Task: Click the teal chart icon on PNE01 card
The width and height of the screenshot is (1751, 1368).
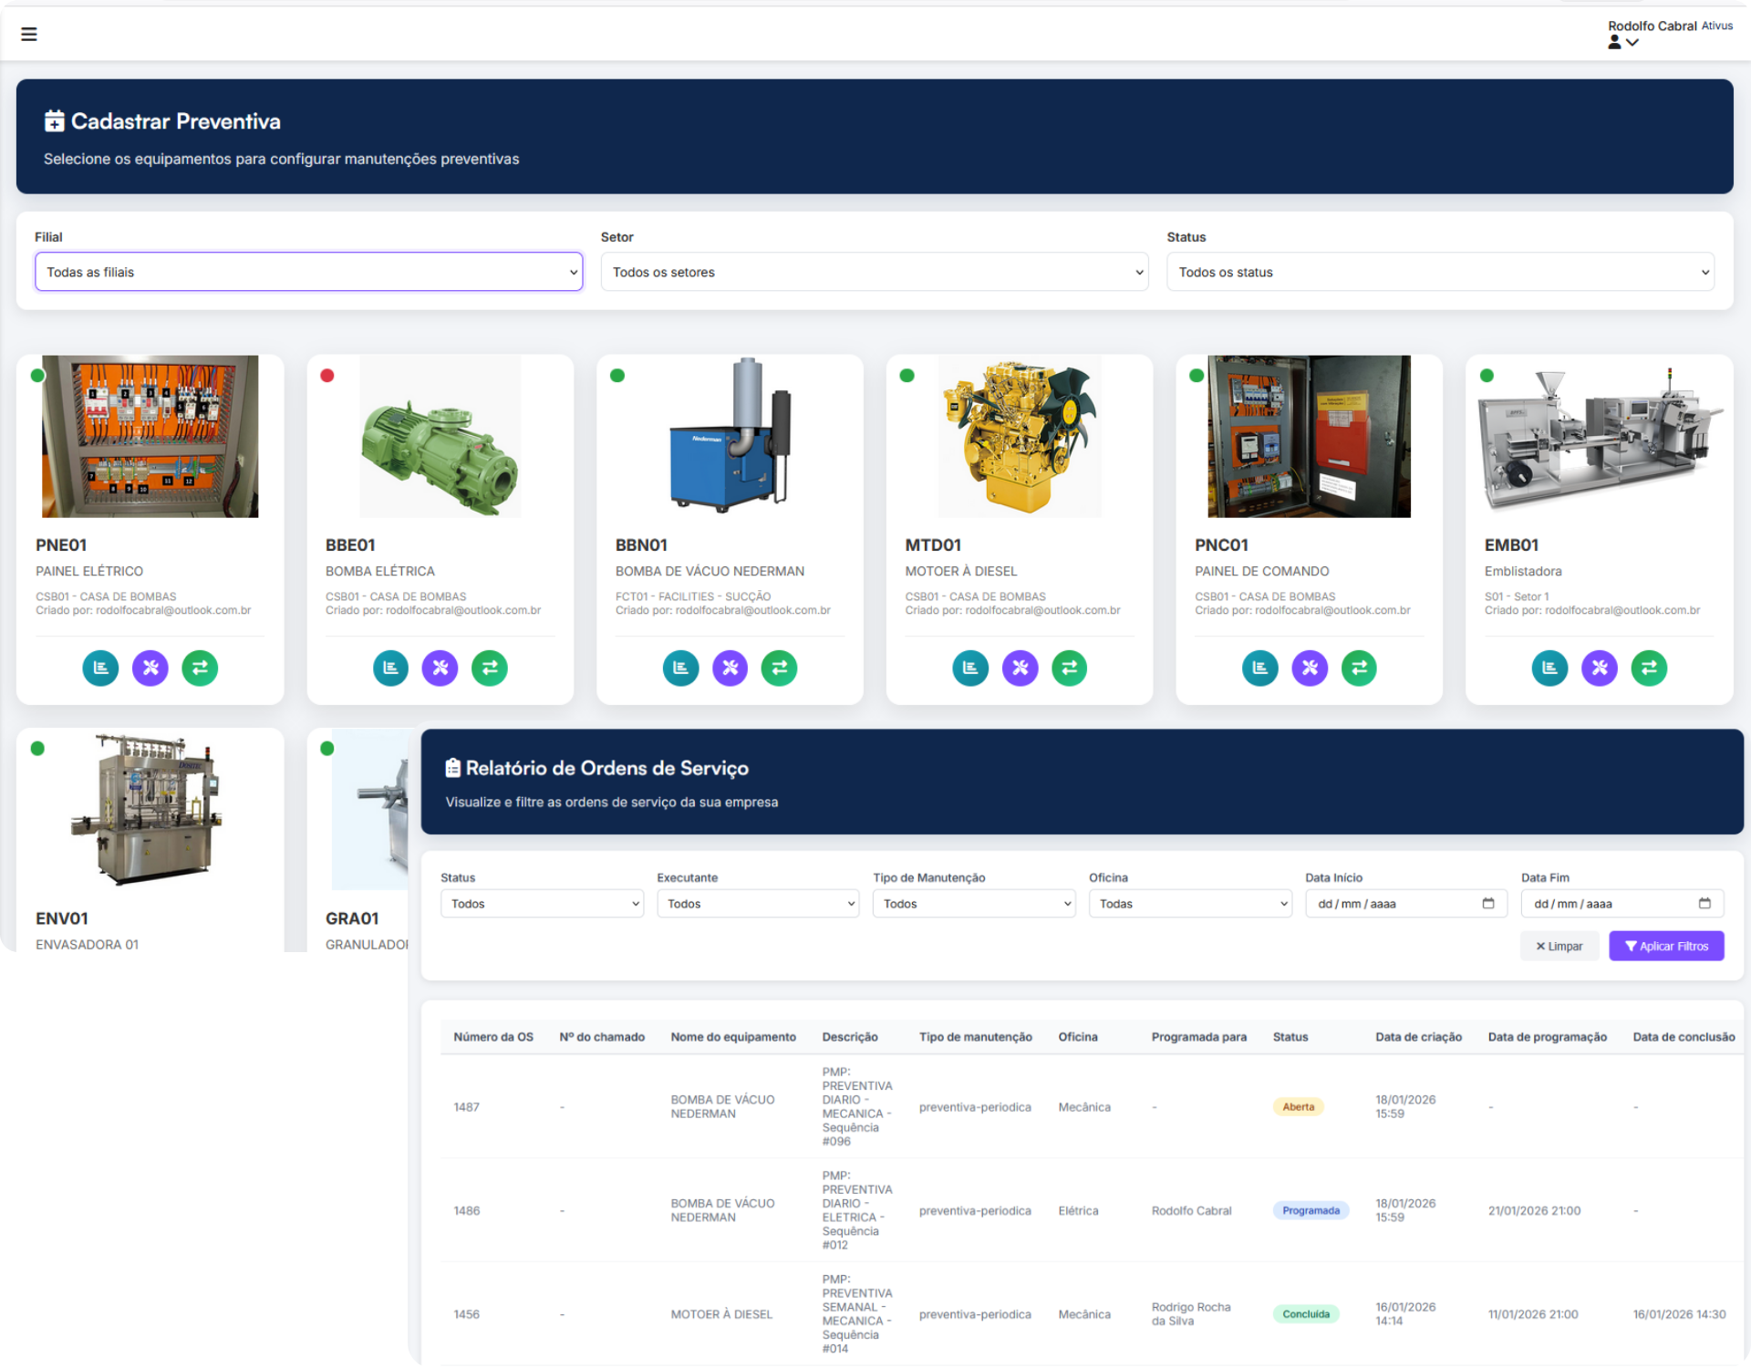Action: (101, 668)
